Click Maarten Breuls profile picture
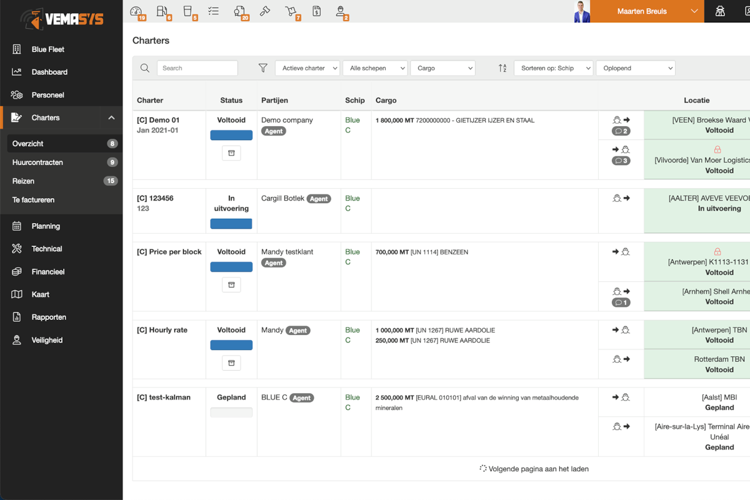 [582, 11]
